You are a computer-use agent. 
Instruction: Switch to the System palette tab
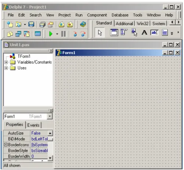pos(159,24)
